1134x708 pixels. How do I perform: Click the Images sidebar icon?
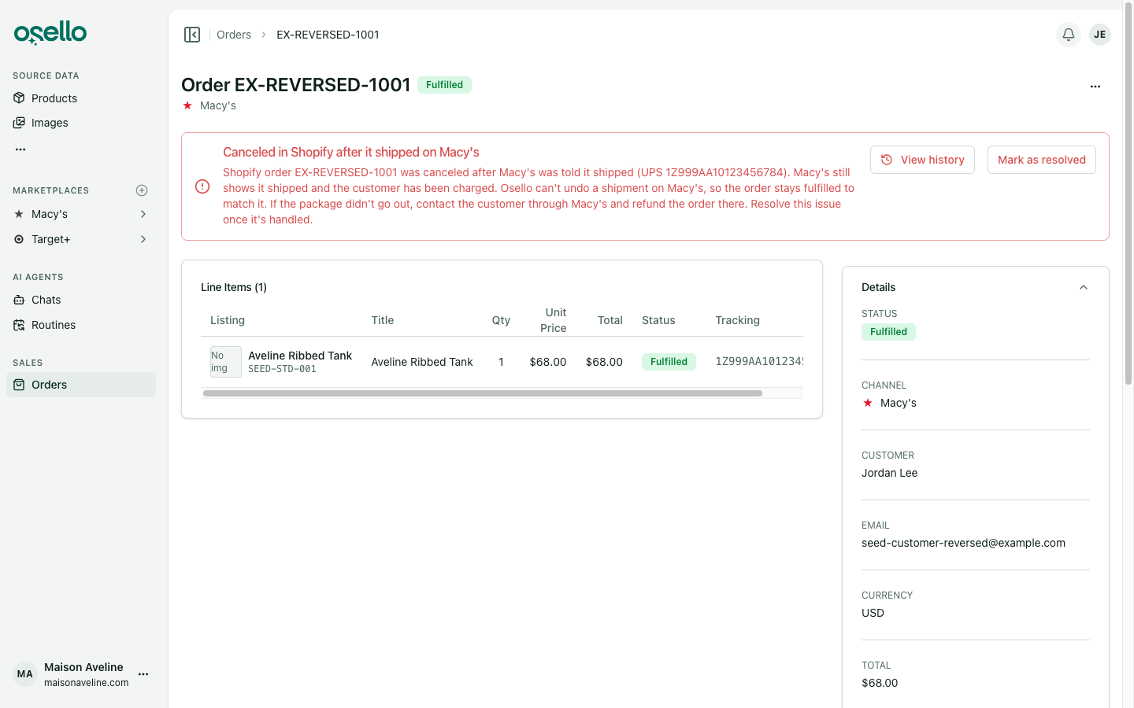pos(19,123)
